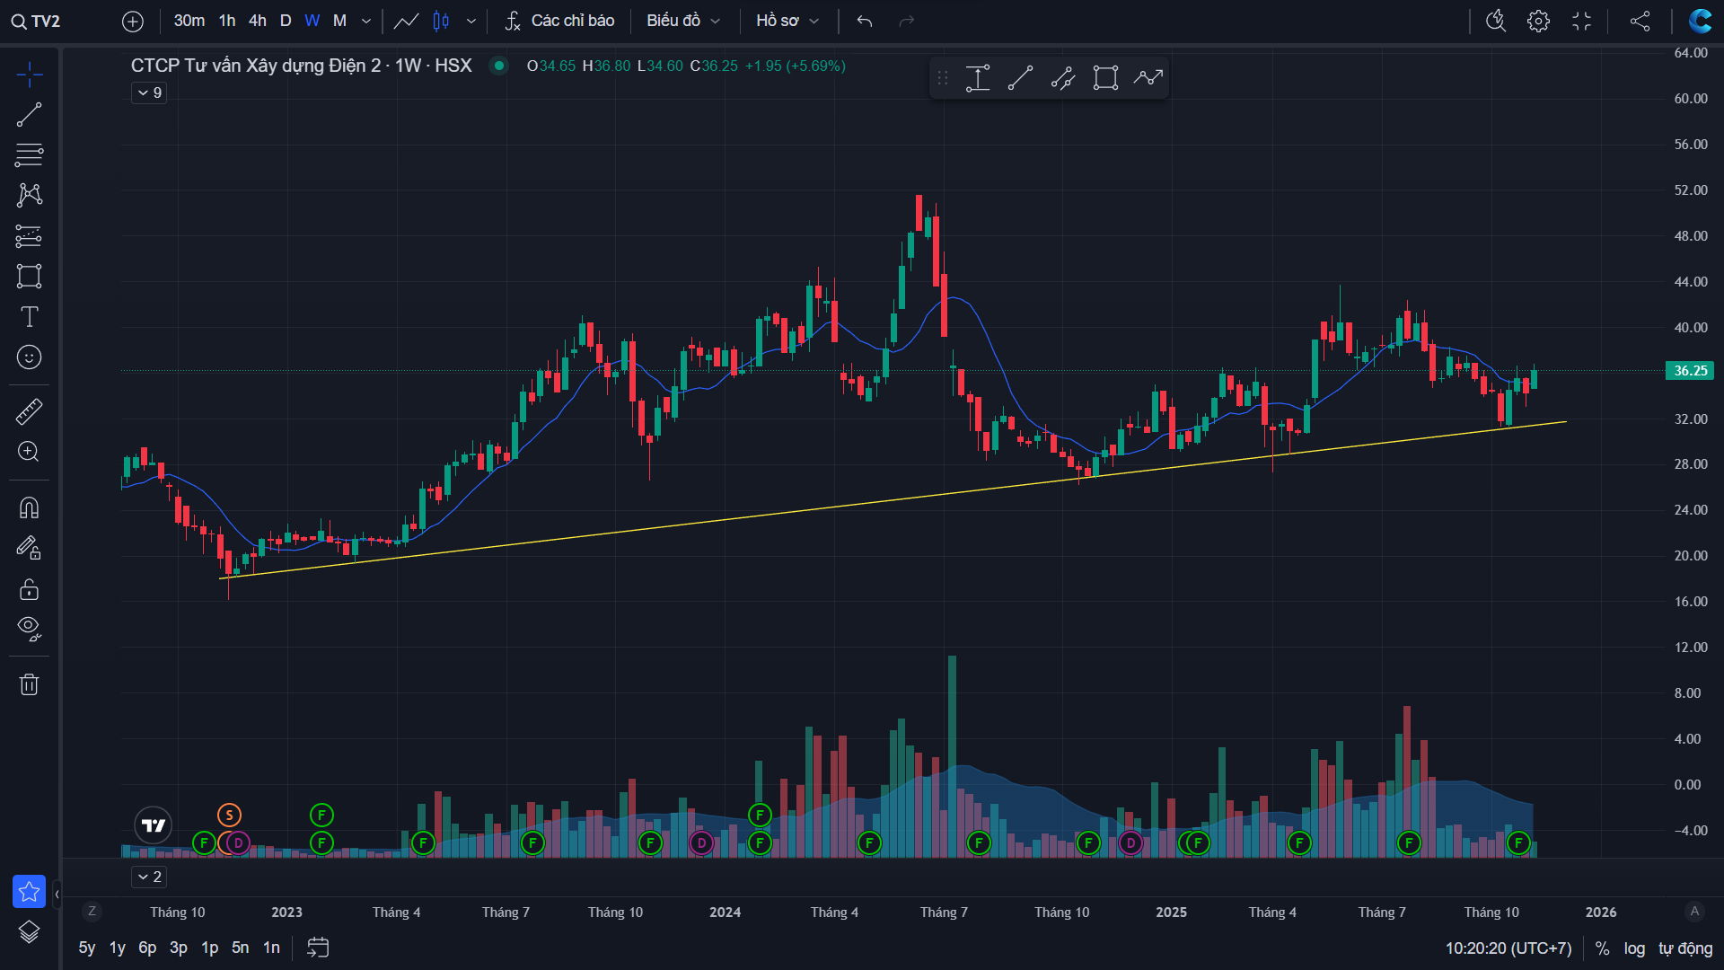Click the undo arrow
The image size is (1724, 970).
pyautogui.click(x=864, y=21)
